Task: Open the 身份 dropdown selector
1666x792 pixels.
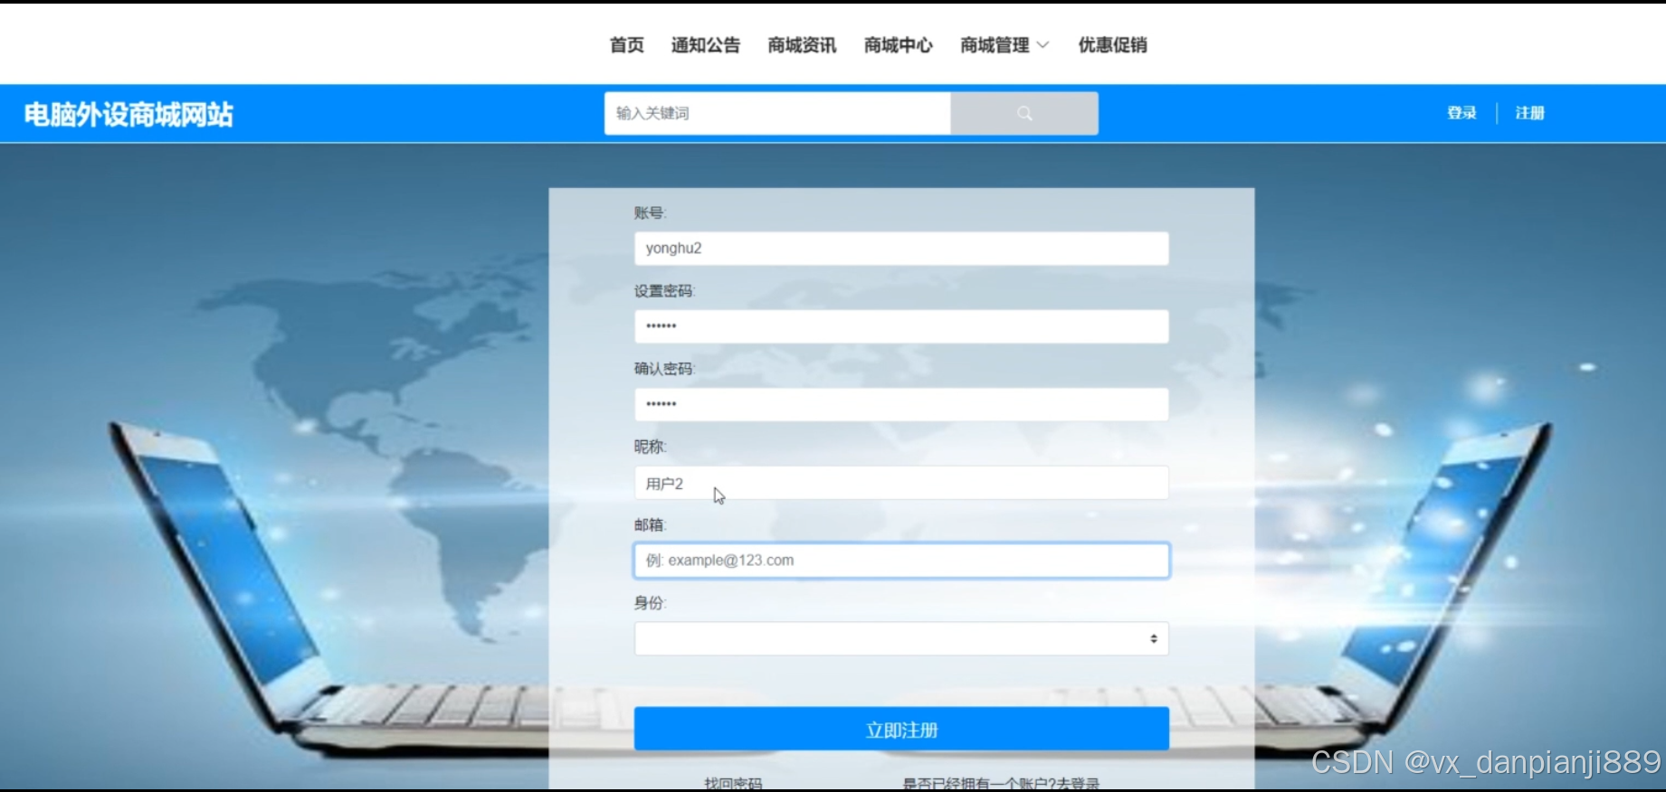Action: tap(901, 638)
